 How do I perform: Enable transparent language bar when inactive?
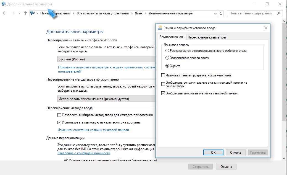[x=196, y=75]
